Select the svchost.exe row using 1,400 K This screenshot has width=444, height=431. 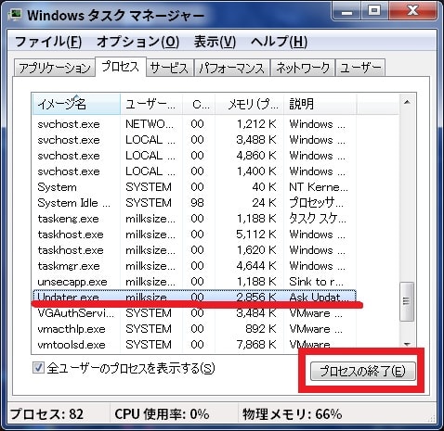pos(194,171)
